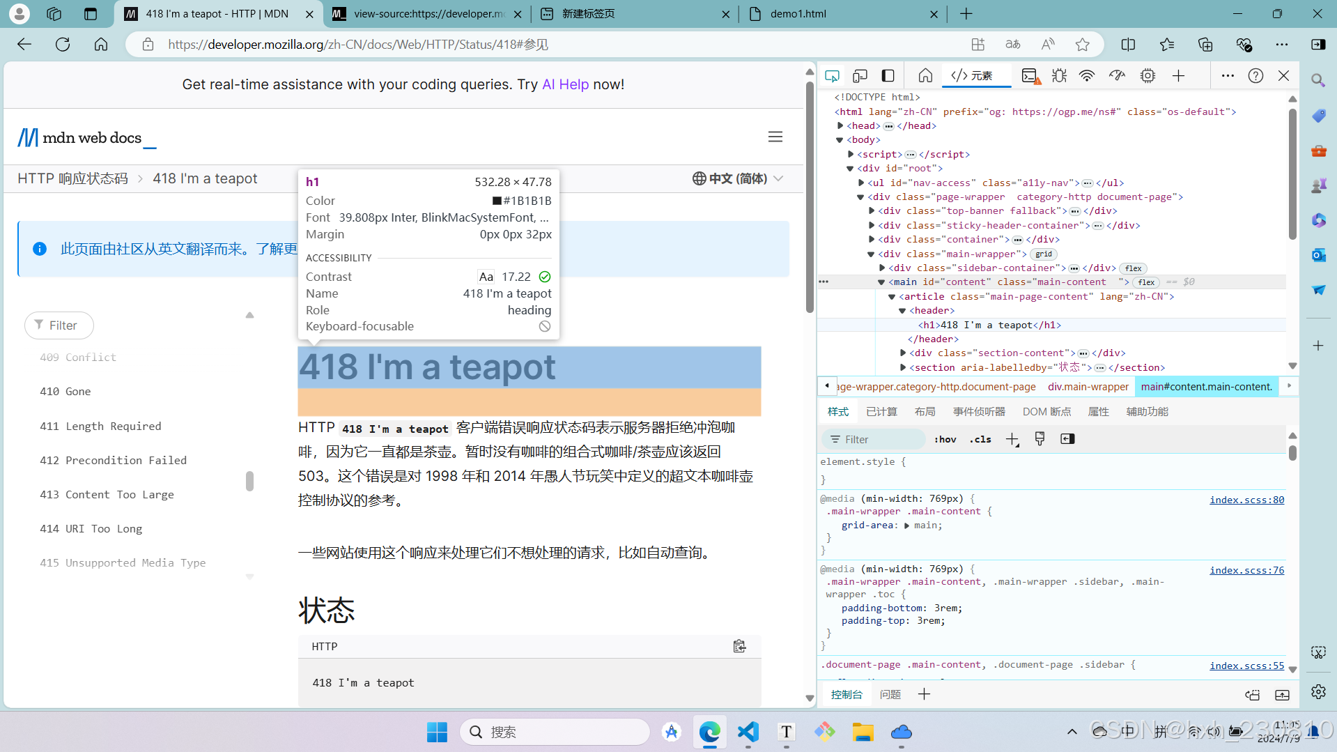Toggle device emulation mode in DevTools

[860, 76]
